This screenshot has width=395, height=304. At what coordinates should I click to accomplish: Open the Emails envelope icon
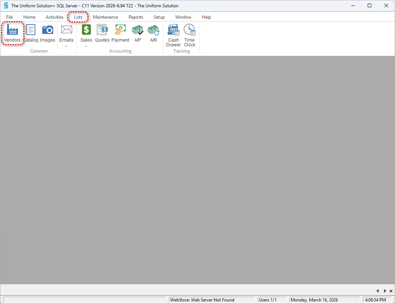coord(66,31)
